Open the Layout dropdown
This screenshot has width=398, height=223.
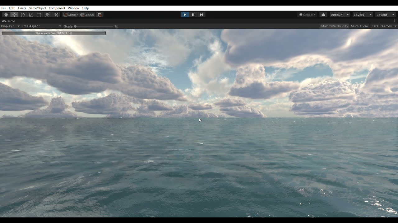point(385,15)
